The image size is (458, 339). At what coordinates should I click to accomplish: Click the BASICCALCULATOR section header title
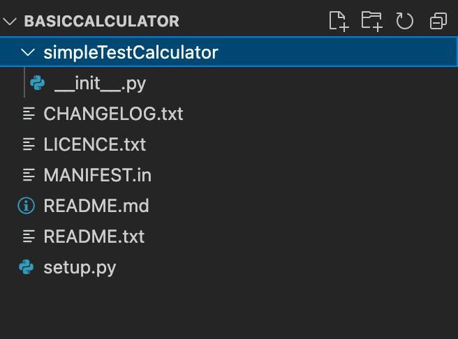click(101, 21)
